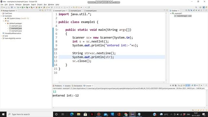Click Remove All Terminated Launches in Console

175,85
